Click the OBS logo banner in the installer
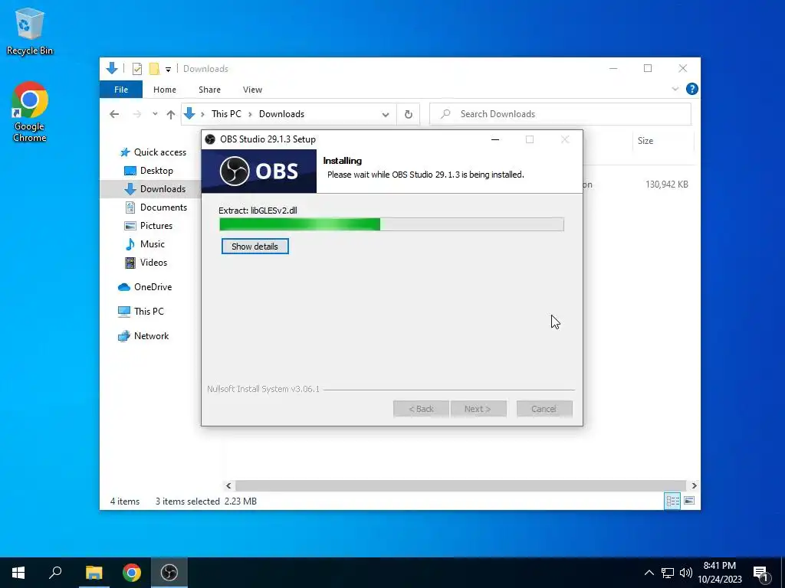The width and height of the screenshot is (785, 588). click(x=259, y=171)
